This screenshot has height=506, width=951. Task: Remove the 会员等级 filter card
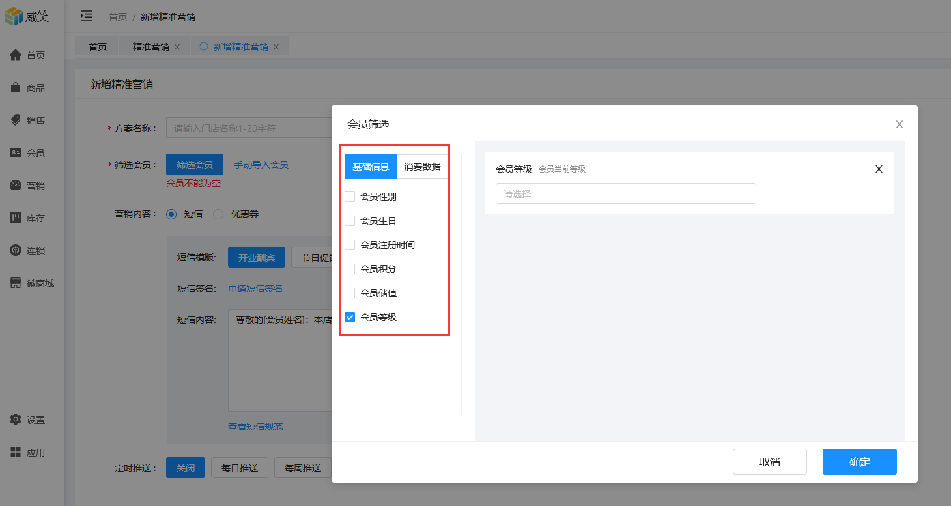[879, 169]
